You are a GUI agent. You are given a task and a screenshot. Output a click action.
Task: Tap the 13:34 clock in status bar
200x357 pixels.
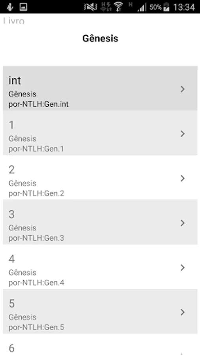pyautogui.click(x=184, y=7)
